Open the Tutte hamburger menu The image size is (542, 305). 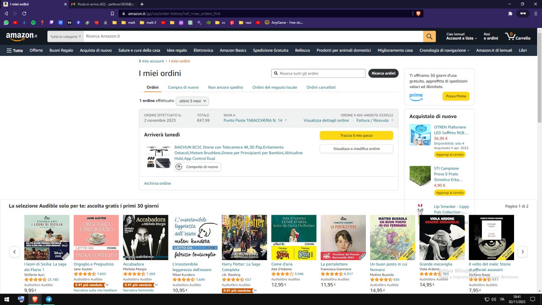(x=15, y=50)
